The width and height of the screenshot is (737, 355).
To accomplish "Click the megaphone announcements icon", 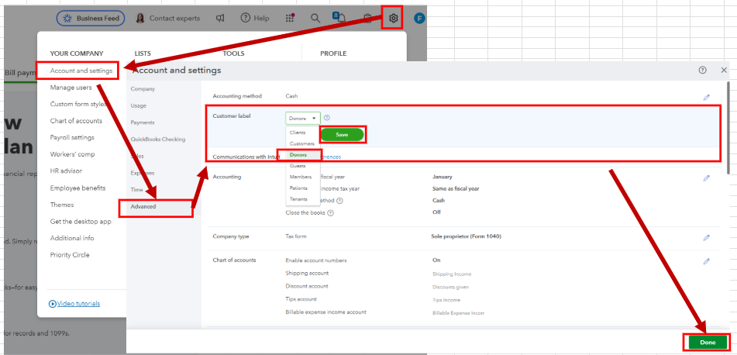I will 220,19.
